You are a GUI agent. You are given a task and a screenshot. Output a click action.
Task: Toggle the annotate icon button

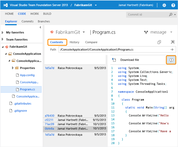click(171, 60)
